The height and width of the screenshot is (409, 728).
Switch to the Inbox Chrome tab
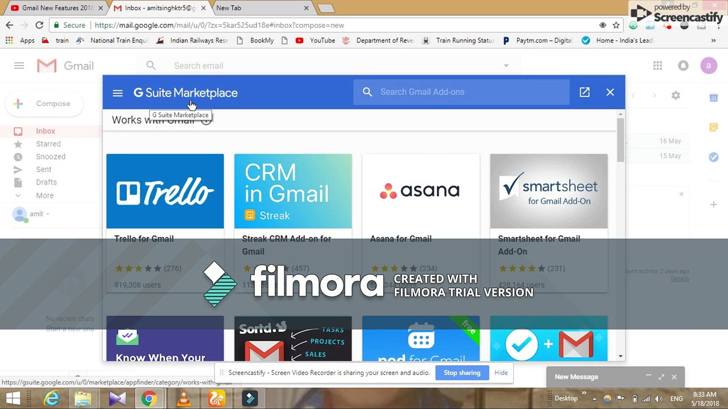point(160,8)
